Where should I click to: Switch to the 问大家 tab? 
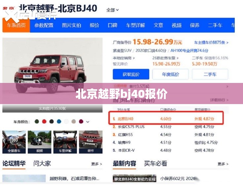tap(42, 164)
